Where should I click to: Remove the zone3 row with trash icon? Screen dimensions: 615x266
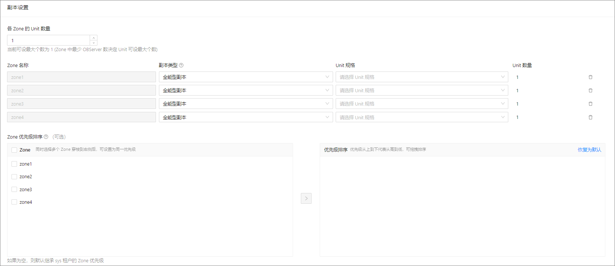591,104
